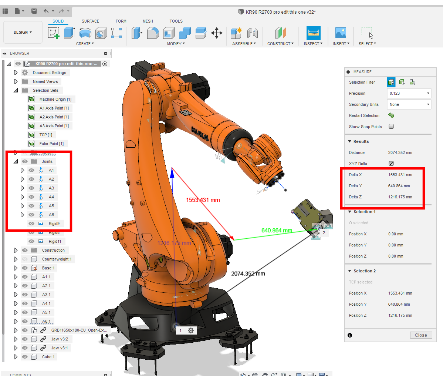The width and height of the screenshot is (443, 376).
Task: Hide the Cube:1 component
Action: 25,357
